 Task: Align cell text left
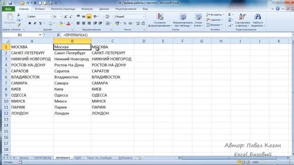[x=79, y=23]
